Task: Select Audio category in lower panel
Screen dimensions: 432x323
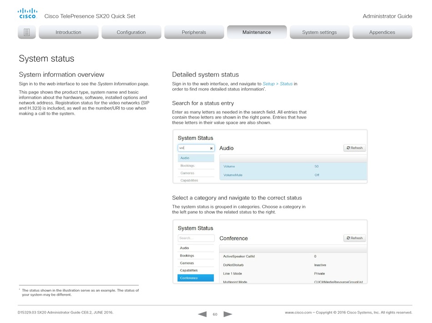Action: click(196, 248)
